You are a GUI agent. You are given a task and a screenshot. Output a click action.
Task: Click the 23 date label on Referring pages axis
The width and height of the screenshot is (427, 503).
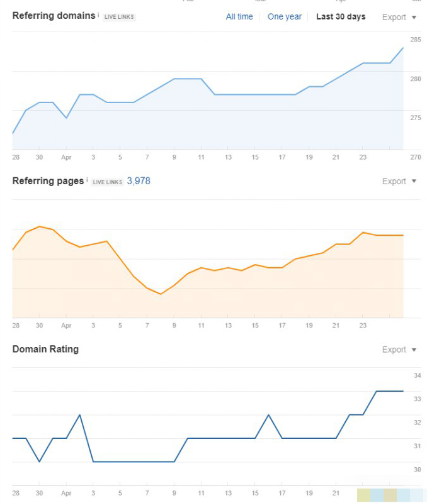[363, 326]
